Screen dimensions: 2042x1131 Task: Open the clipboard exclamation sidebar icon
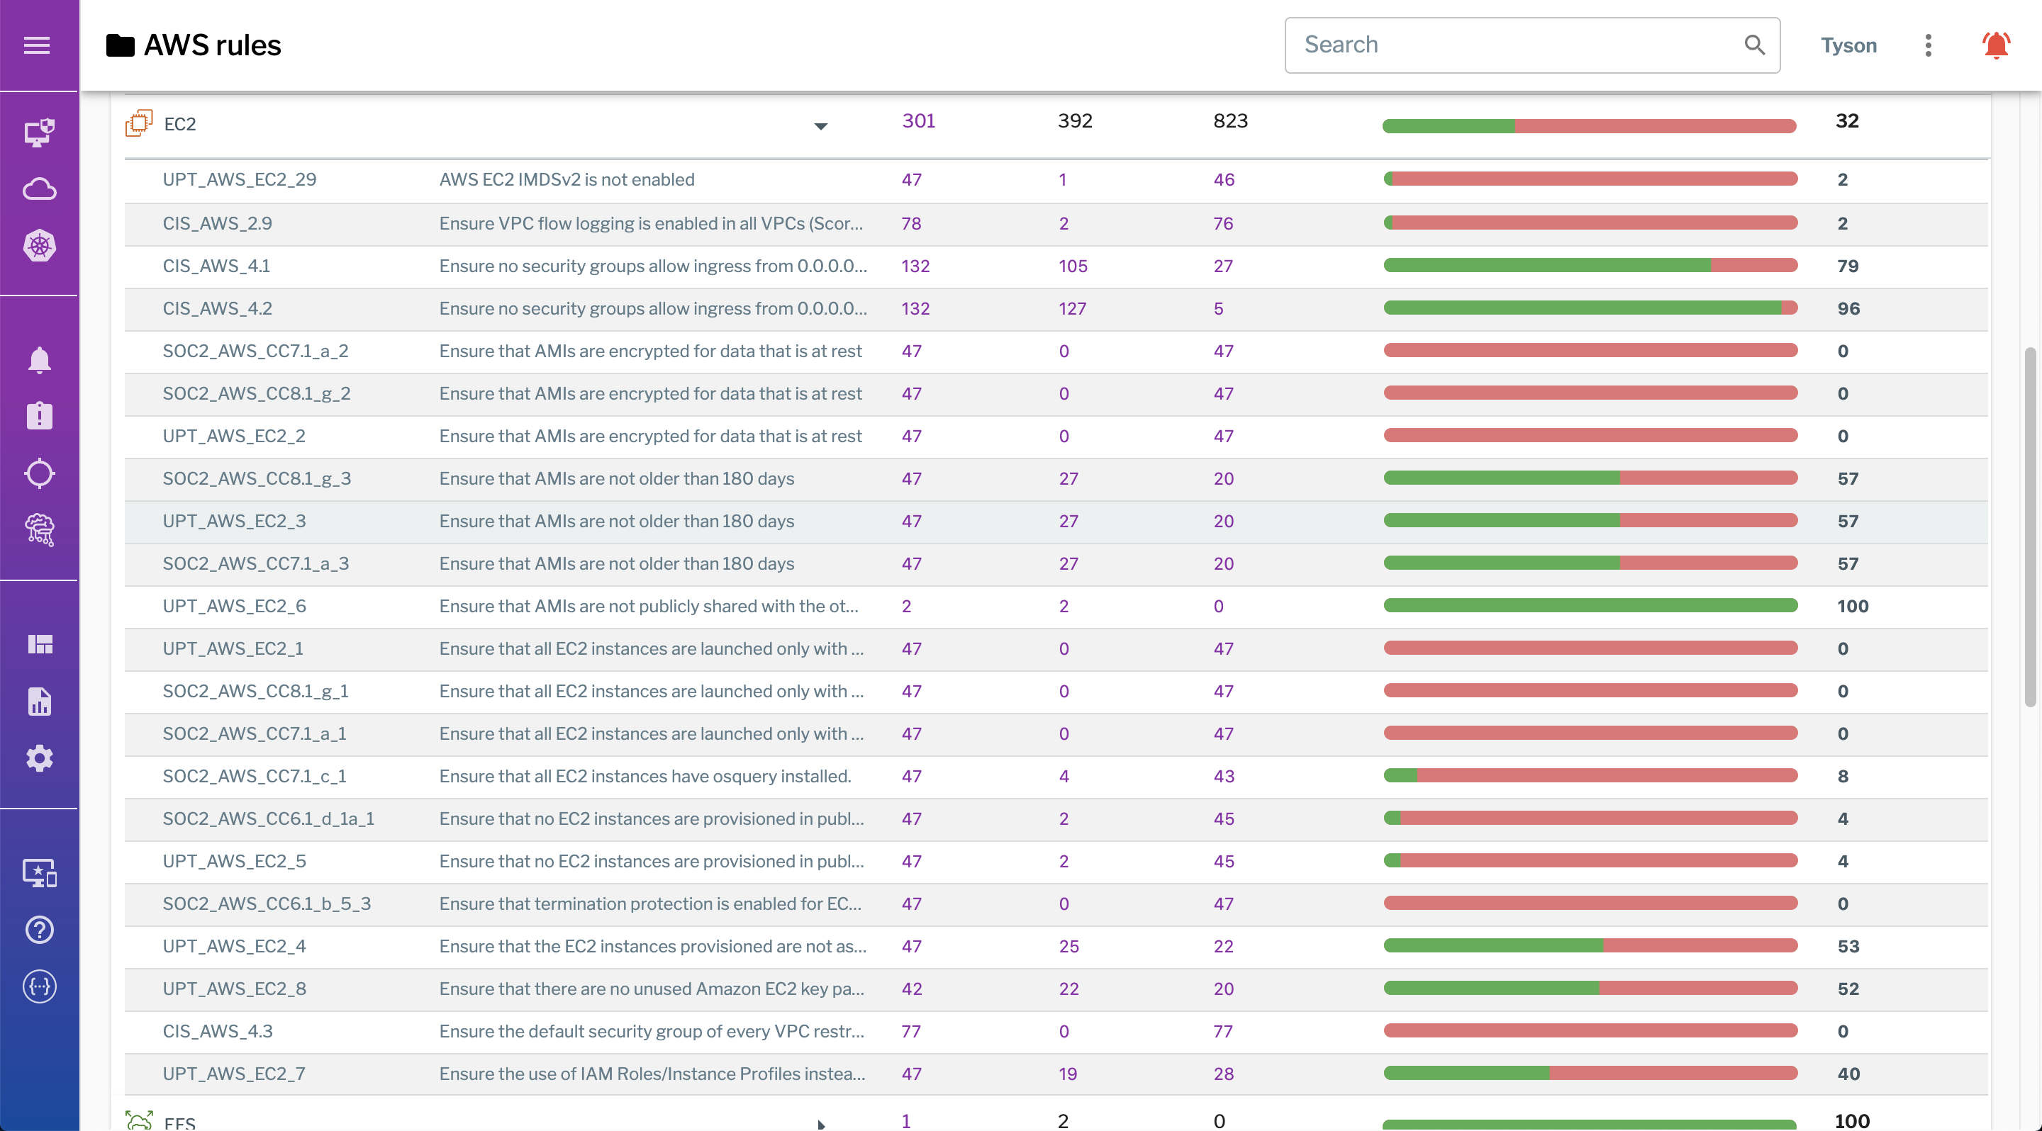click(39, 416)
